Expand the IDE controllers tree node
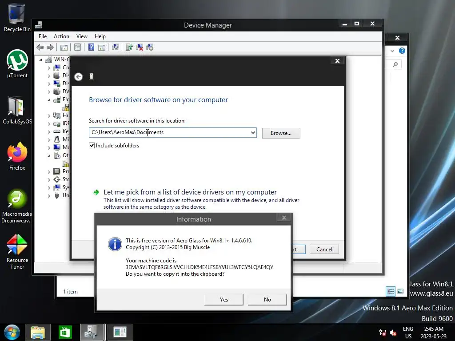455x341 pixels. [x=49, y=124]
